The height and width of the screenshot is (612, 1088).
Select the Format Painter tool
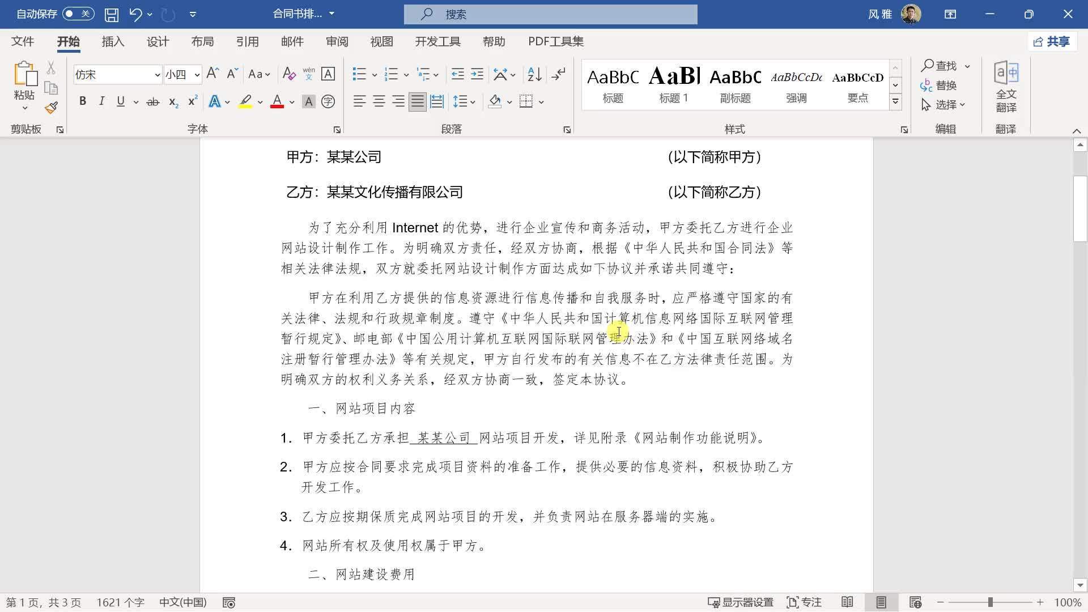tap(50, 107)
